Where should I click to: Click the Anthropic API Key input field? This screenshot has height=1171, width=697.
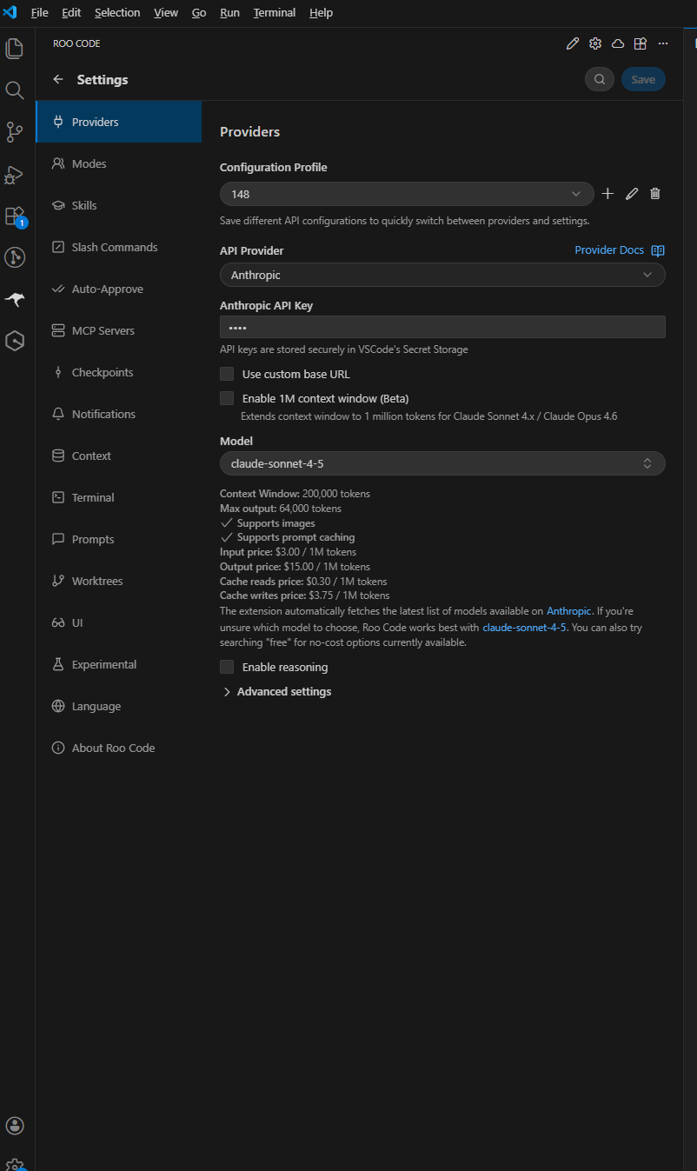click(x=441, y=327)
